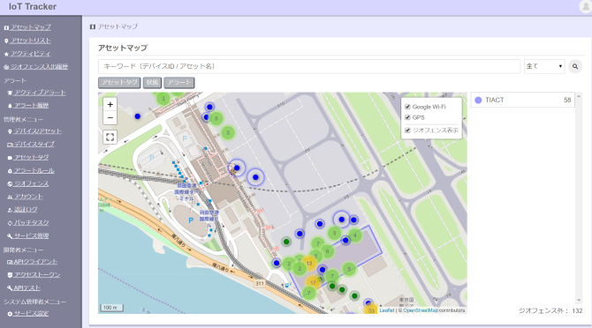Click the wrench icon beside サービス管理

[10, 236]
